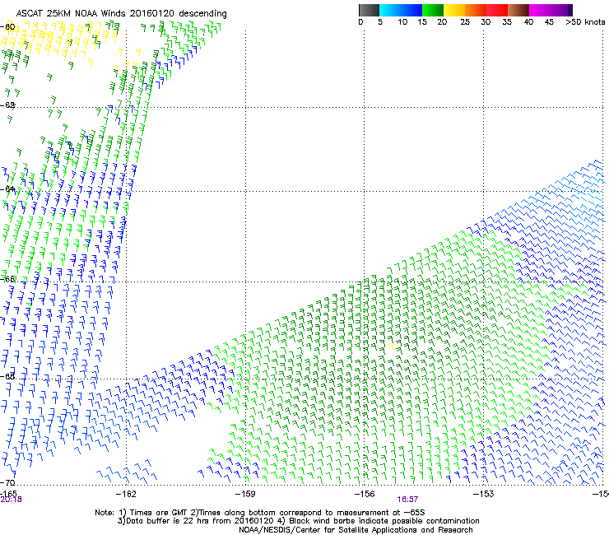
Task: Click the legend label '5' under the color bar
Action: 380,22
